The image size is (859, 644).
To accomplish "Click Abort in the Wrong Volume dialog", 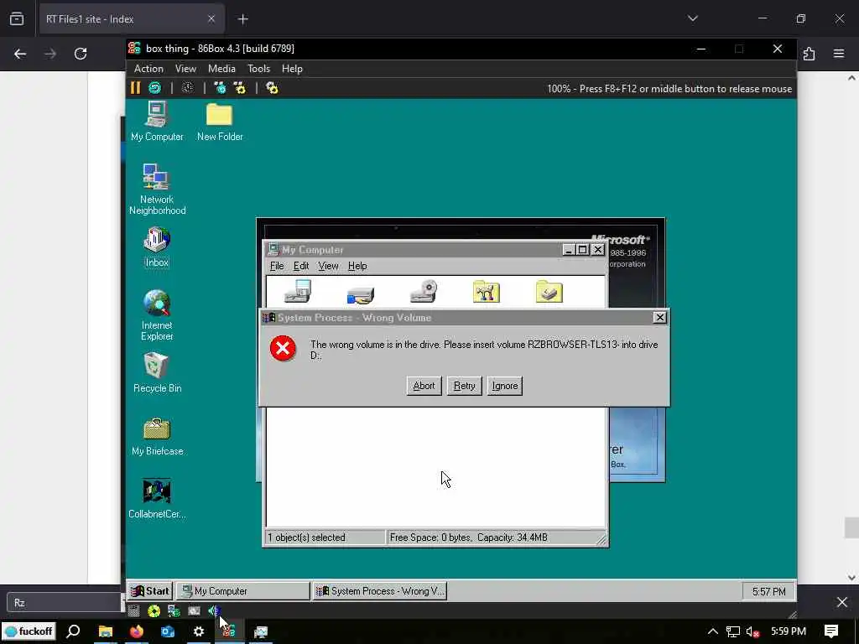I will (424, 386).
